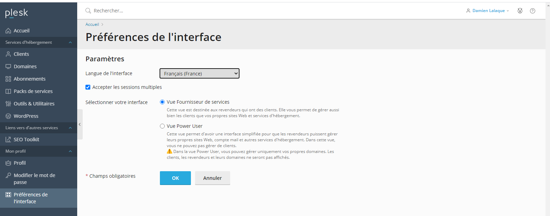Go to Modifier le mot de passe
The width and height of the screenshot is (550, 216).
(34, 178)
